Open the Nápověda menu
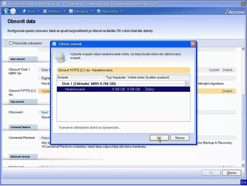Viewport: 247px width, 186px height. pos(110,11)
